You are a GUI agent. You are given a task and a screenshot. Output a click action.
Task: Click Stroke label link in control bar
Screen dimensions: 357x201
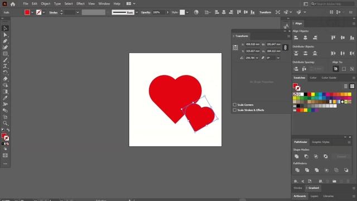click(x=54, y=12)
